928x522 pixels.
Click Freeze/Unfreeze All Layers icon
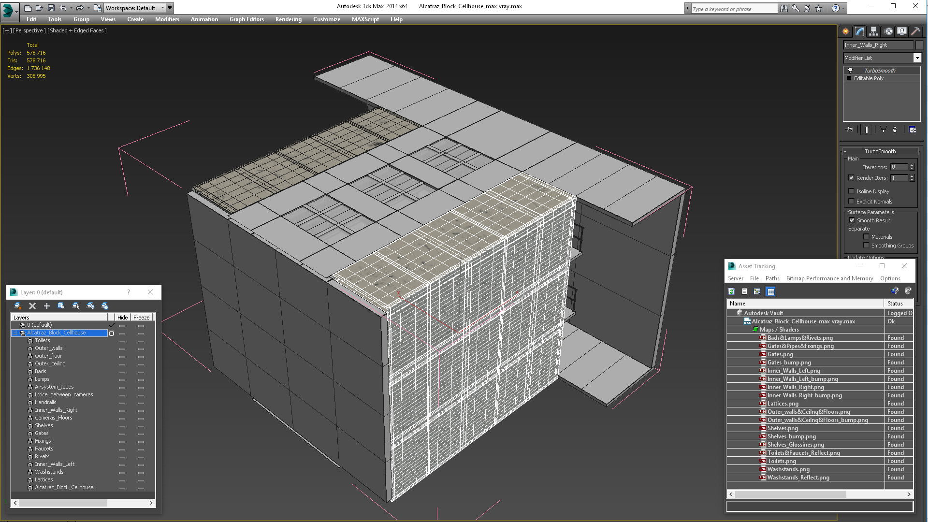[105, 306]
